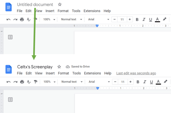Increase font size in Celtx's Screenplay toolbar
171x113 pixels.
pos(131,82)
